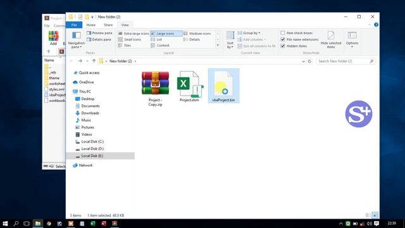Open folder Options button
The width and height of the screenshot is (405, 228).
coord(352,39)
